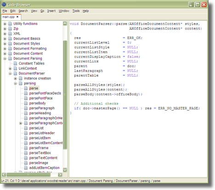Screen dimensions: 215x190
Task: Click the ERR_NO_MASTER_PAGE text in code
Action: (179, 108)
